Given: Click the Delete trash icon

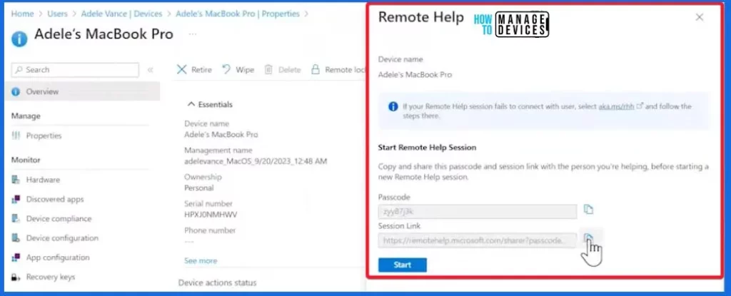Looking at the screenshot, I should pos(268,69).
